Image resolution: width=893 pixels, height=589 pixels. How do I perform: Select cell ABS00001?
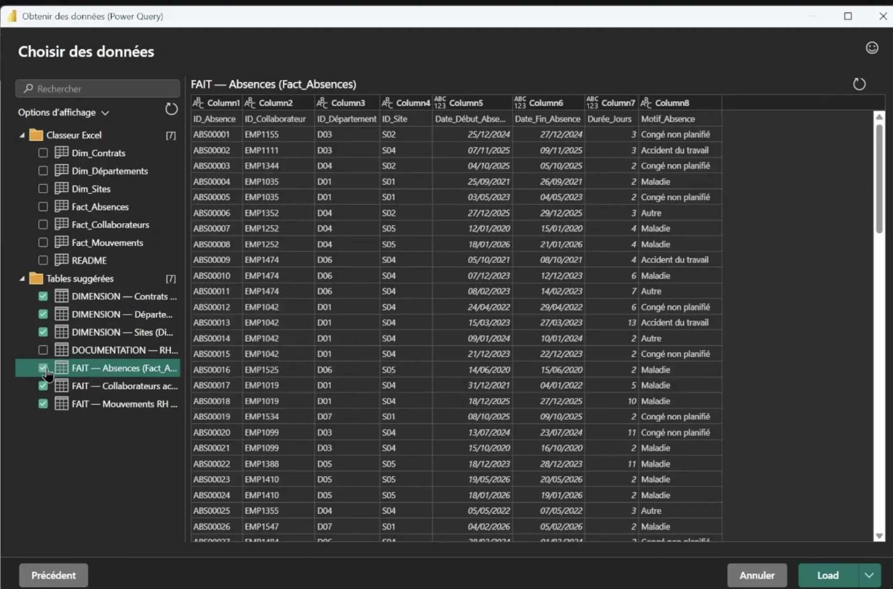217,134
